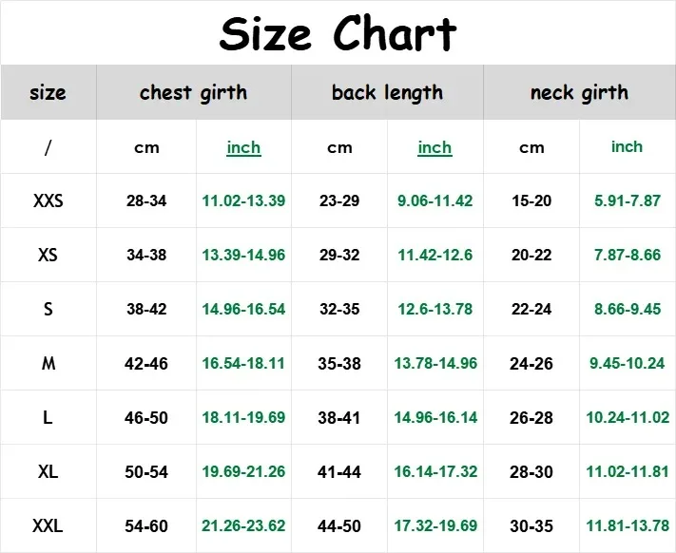Select the chest girth column header
The height and width of the screenshot is (553, 676).
click(x=193, y=92)
